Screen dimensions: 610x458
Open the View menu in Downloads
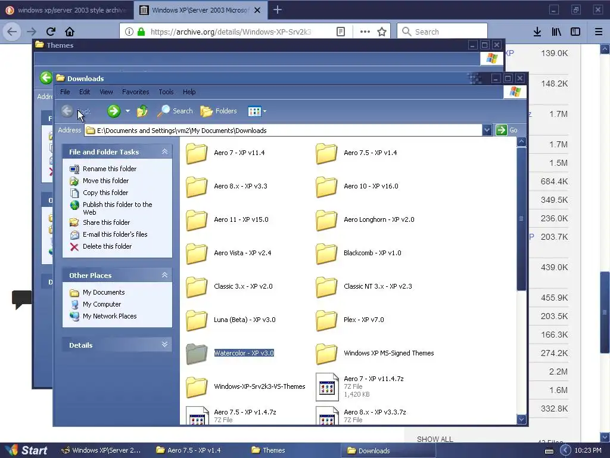(x=106, y=92)
